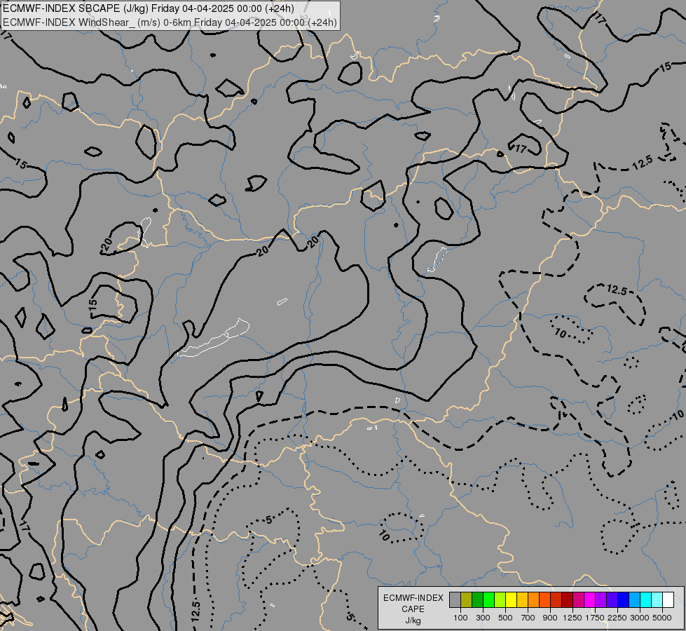Click the legend value 2250
Screen dimensions: 686x631
617,618
